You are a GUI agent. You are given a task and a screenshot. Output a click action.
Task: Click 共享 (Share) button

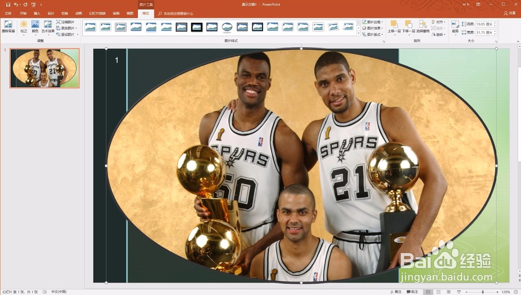(510, 14)
